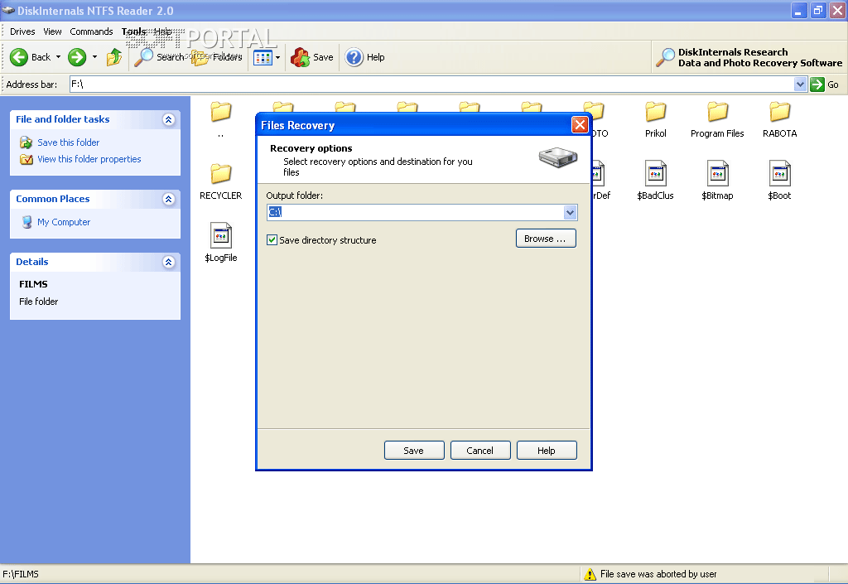Select the $Boot file icon
The height and width of the screenshot is (584, 848).
(780, 174)
